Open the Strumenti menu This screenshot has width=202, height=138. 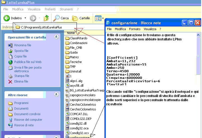click(66, 9)
